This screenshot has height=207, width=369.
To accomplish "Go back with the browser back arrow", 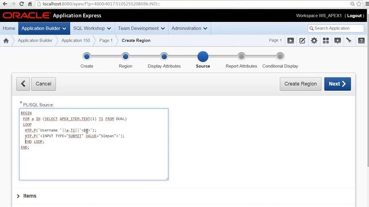I will pyautogui.click(x=5, y=4).
